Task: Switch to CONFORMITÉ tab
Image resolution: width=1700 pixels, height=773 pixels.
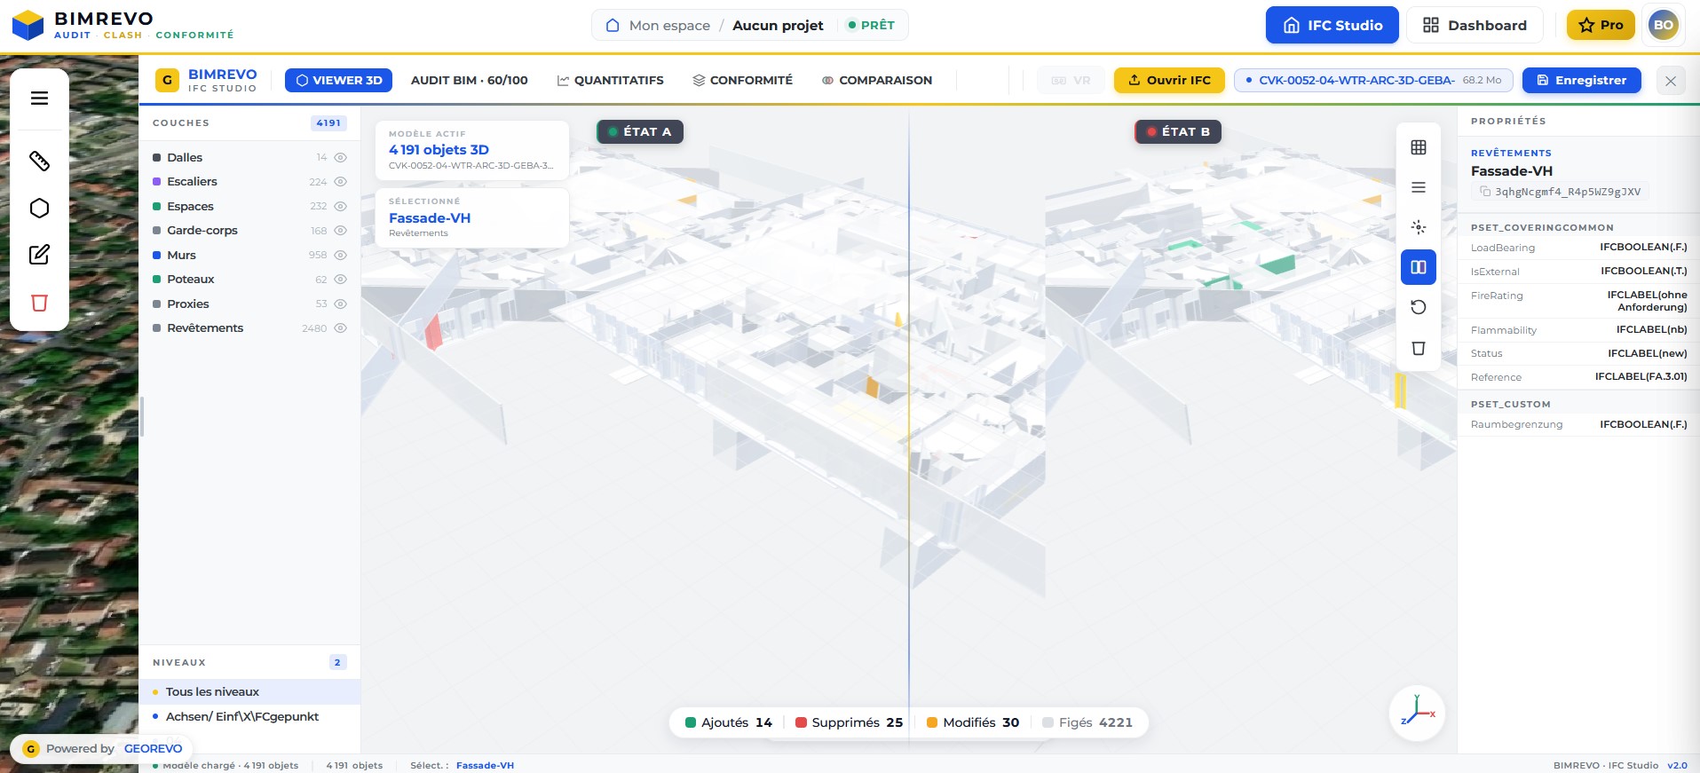Action: (742, 80)
